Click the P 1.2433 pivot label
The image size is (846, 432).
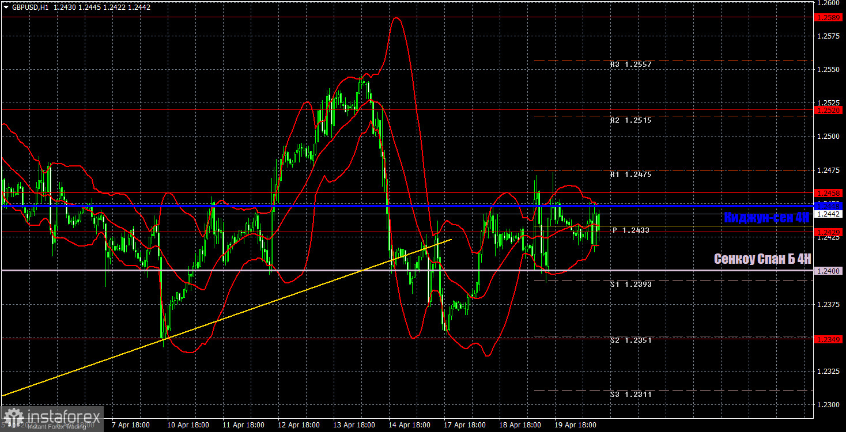pos(631,230)
